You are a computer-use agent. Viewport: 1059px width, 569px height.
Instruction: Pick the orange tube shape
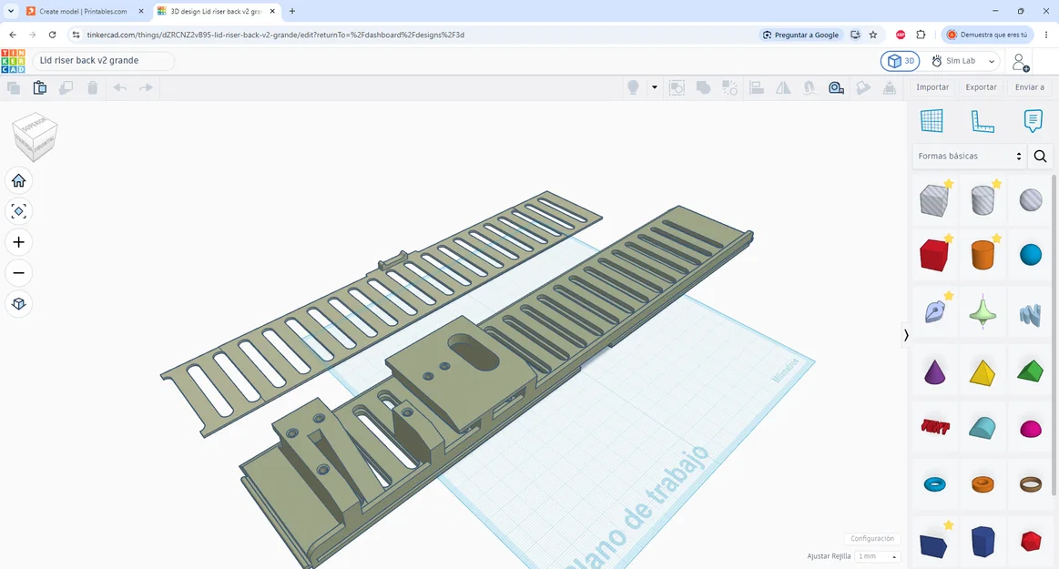[x=983, y=484]
